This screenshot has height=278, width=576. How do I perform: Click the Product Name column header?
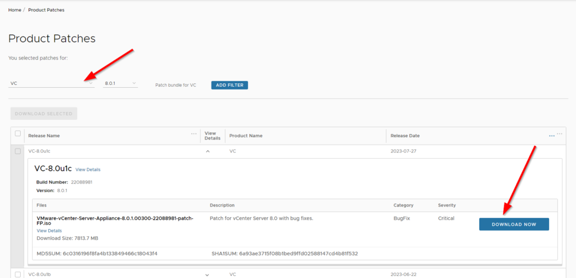246,136
